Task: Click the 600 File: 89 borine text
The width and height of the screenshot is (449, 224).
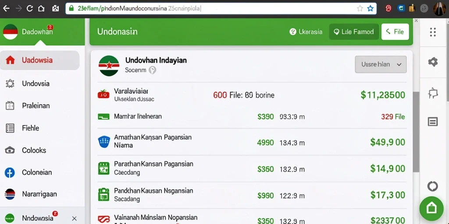Action: click(244, 95)
